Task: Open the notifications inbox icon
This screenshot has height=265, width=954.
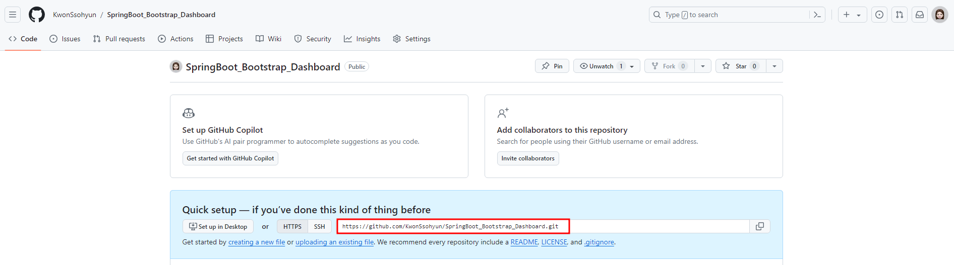Action: pyautogui.click(x=920, y=15)
